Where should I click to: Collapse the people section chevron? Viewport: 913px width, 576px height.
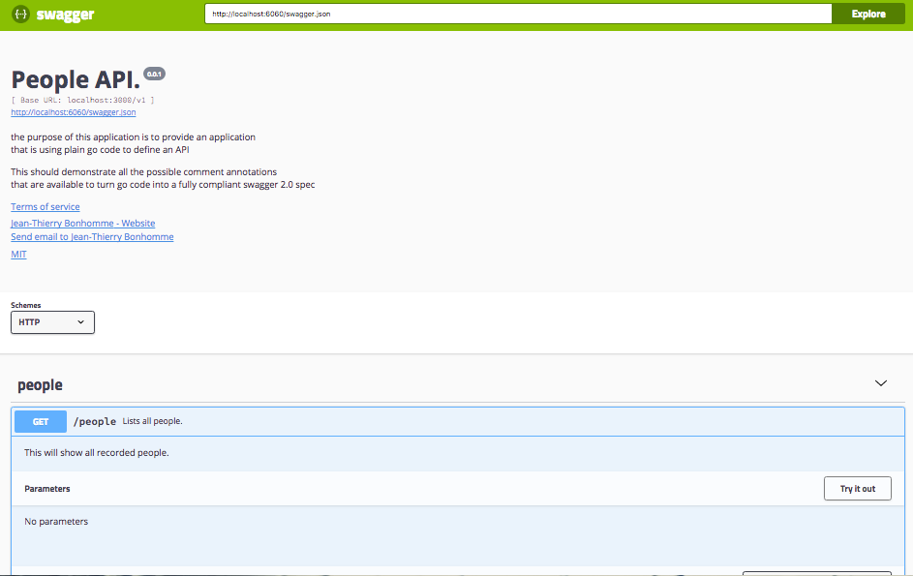[881, 383]
